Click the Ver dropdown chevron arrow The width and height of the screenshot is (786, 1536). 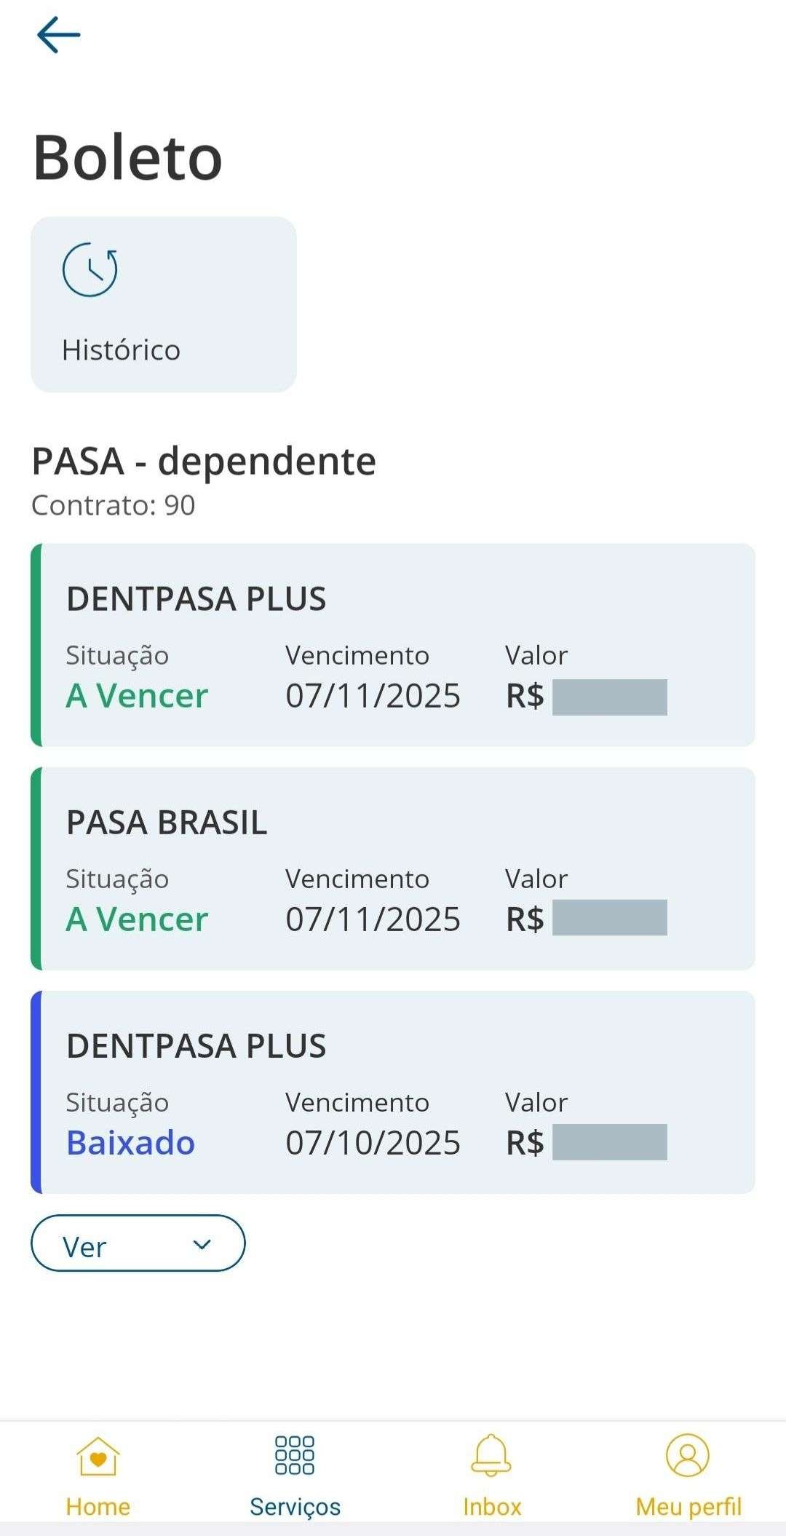[202, 1244]
